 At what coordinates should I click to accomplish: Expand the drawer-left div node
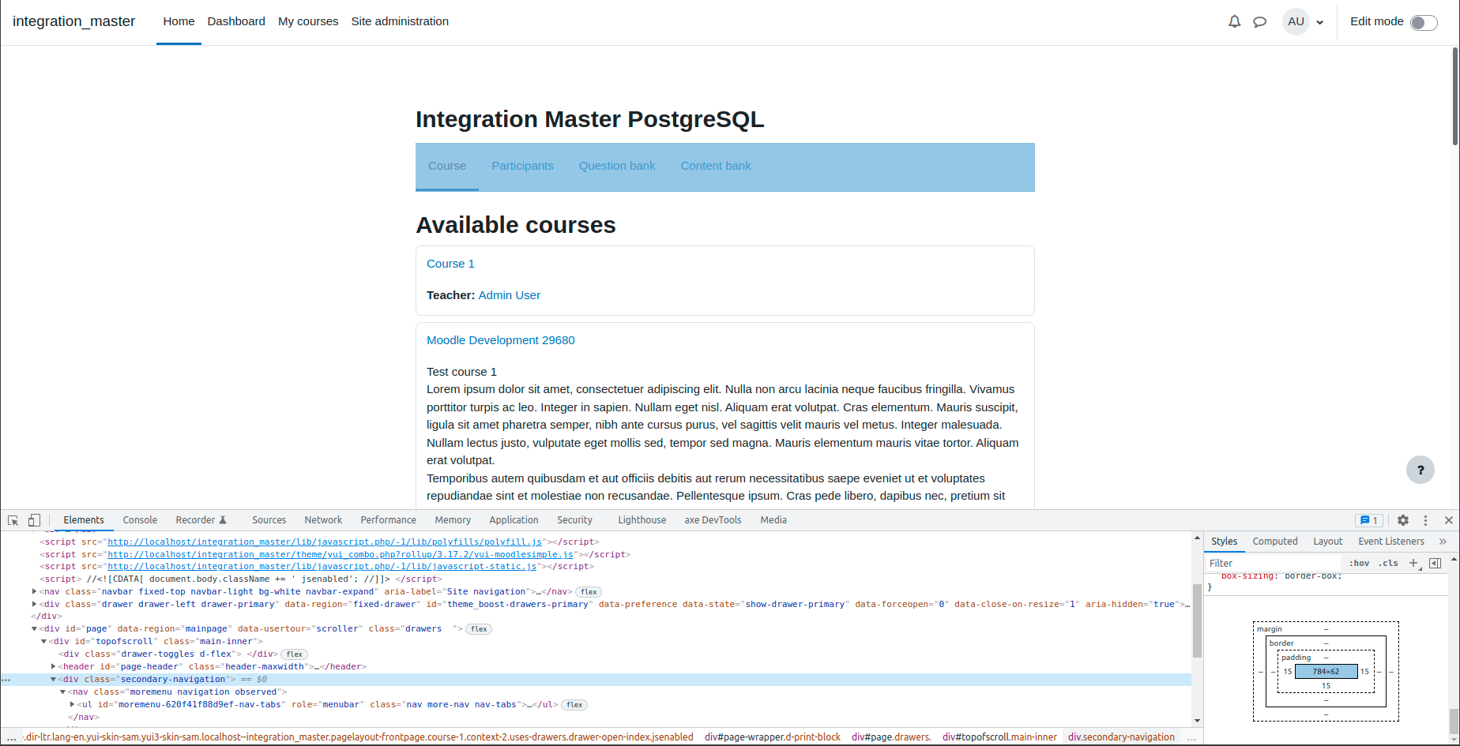35,604
